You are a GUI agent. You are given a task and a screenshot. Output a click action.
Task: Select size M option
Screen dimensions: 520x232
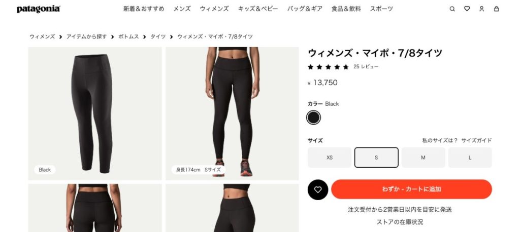coord(423,158)
